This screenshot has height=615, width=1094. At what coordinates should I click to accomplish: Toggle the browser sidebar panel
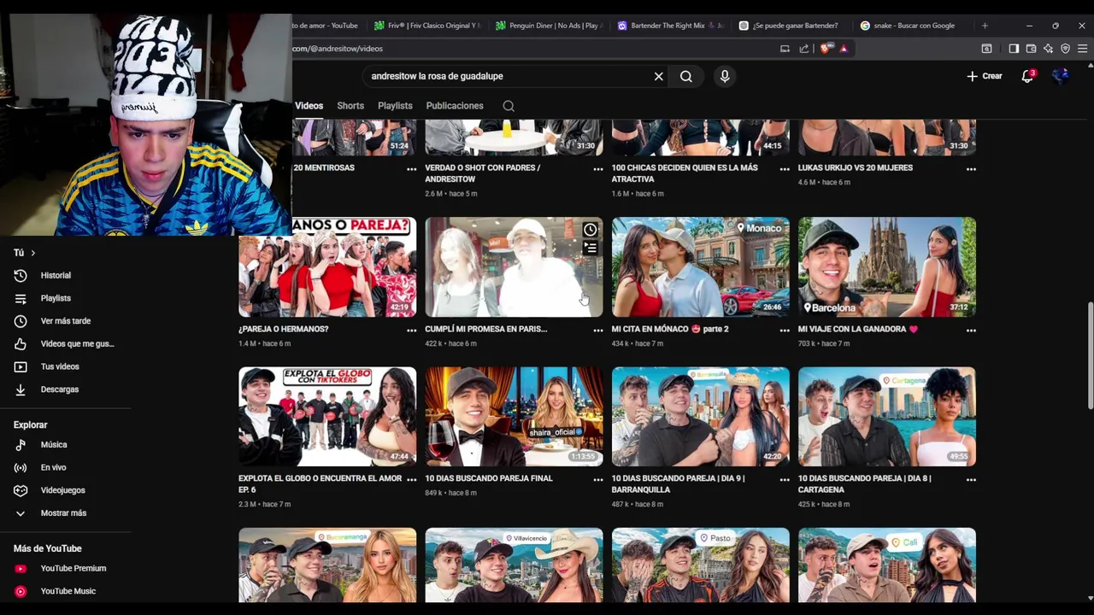click(1014, 49)
